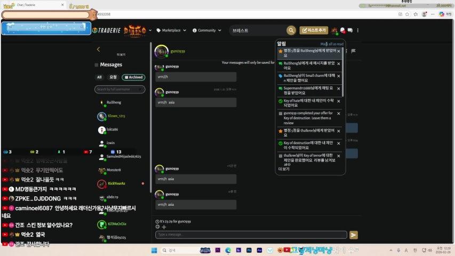This screenshot has width=455, height=256.
Task: Open the icwin conversation
Action: coord(121,143)
